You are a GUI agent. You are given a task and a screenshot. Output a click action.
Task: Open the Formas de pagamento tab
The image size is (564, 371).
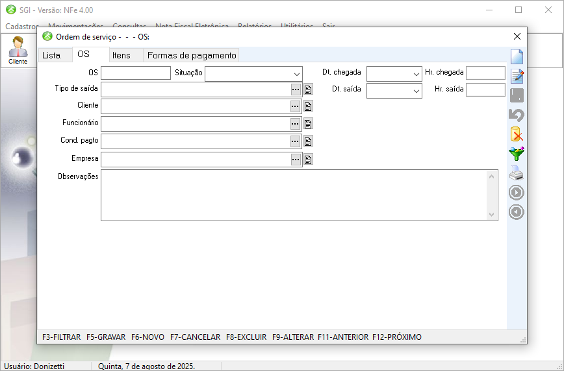click(192, 55)
